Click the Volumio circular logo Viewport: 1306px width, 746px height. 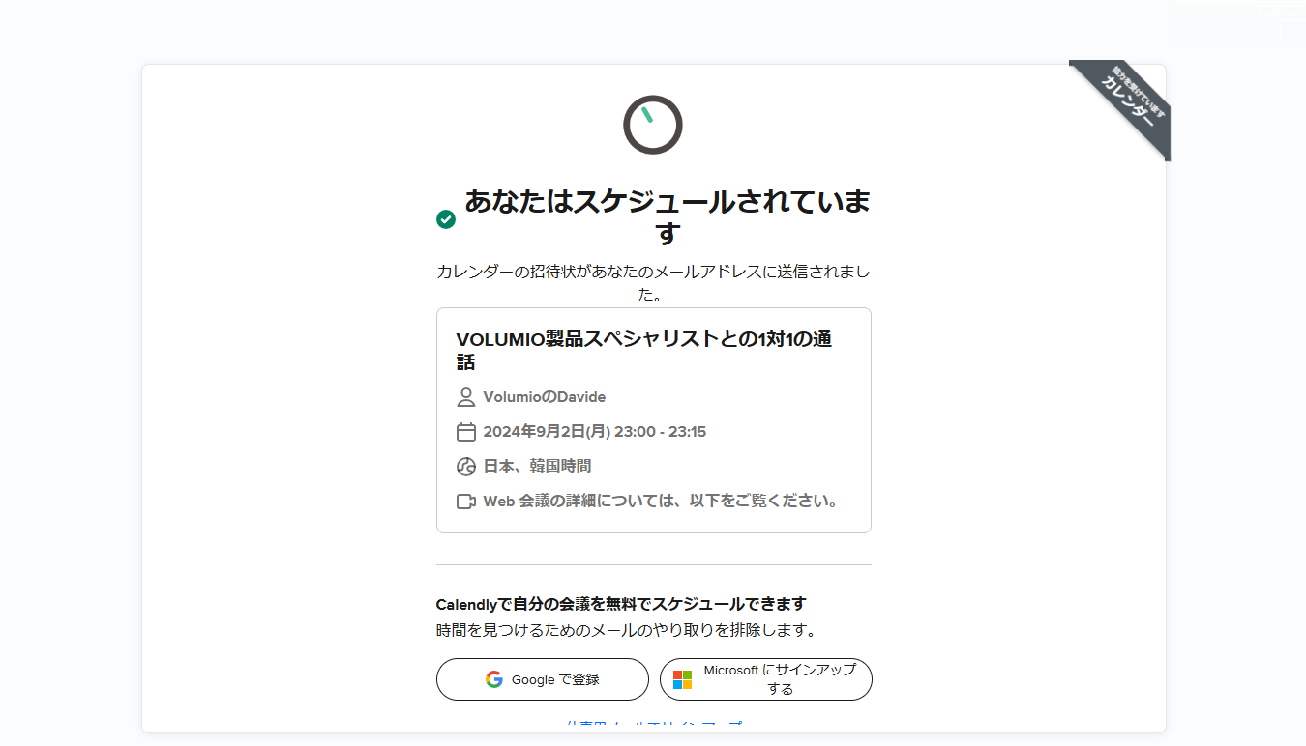[x=653, y=125]
